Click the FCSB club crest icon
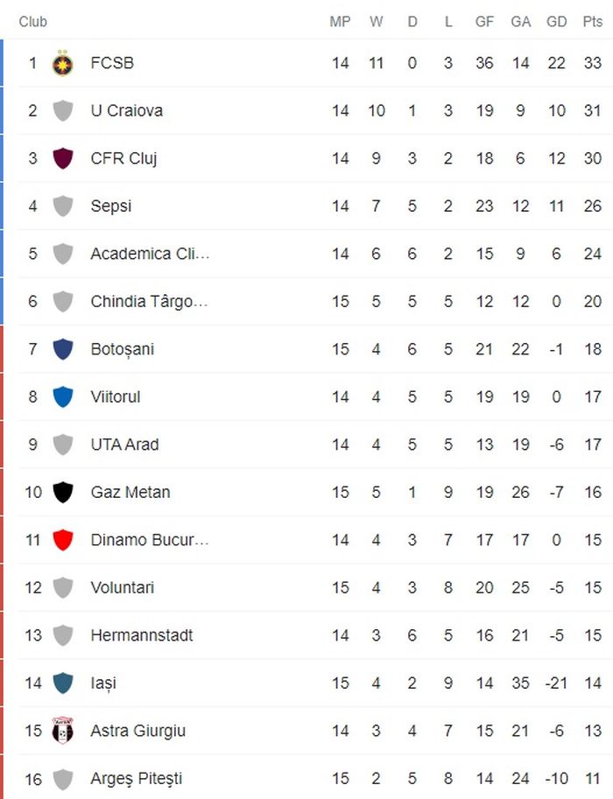This screenshot has height=799, width=613. (x=62, y=63)
